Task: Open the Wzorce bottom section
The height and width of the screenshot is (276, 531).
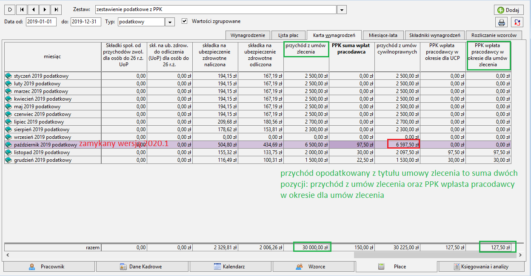Action: (313, 267)
